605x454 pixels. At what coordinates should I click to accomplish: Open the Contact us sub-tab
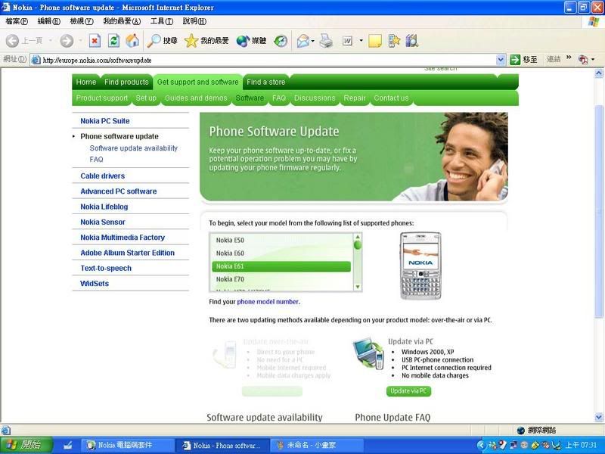point(391,98)
